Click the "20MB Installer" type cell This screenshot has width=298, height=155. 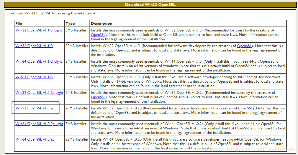click(x=77, y=108)
